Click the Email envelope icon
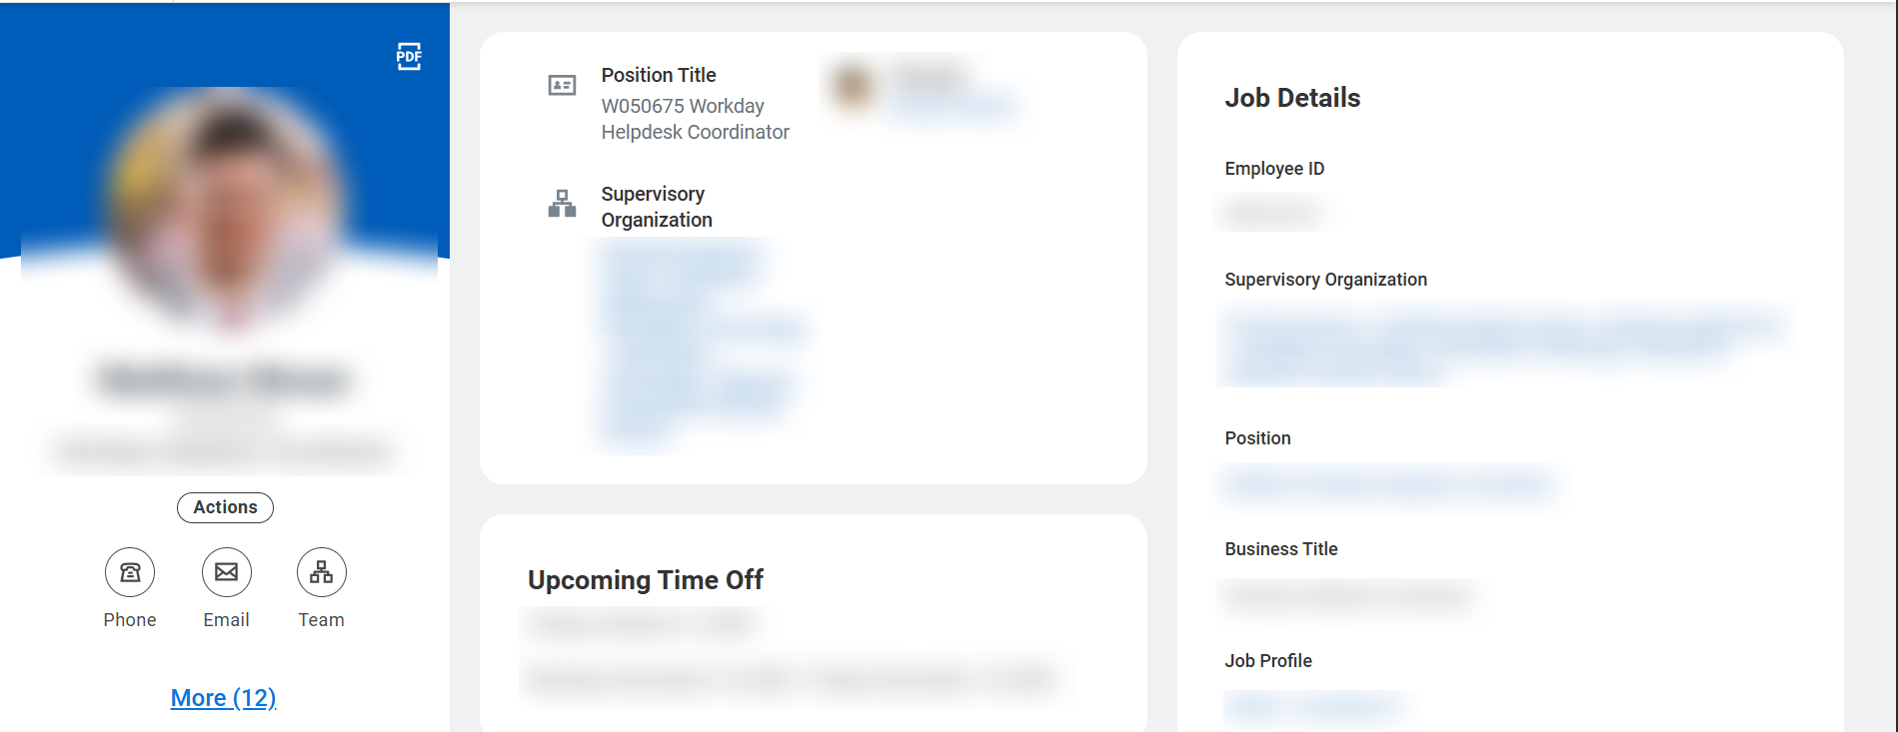 tap(227, 572)
